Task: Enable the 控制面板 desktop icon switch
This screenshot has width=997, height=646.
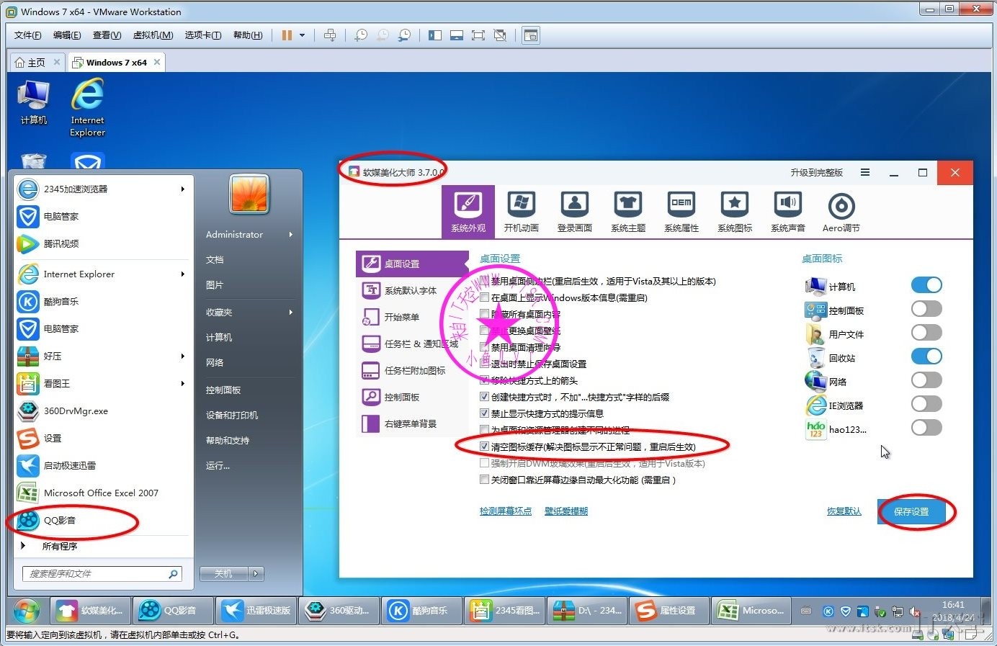Action: 926,309
